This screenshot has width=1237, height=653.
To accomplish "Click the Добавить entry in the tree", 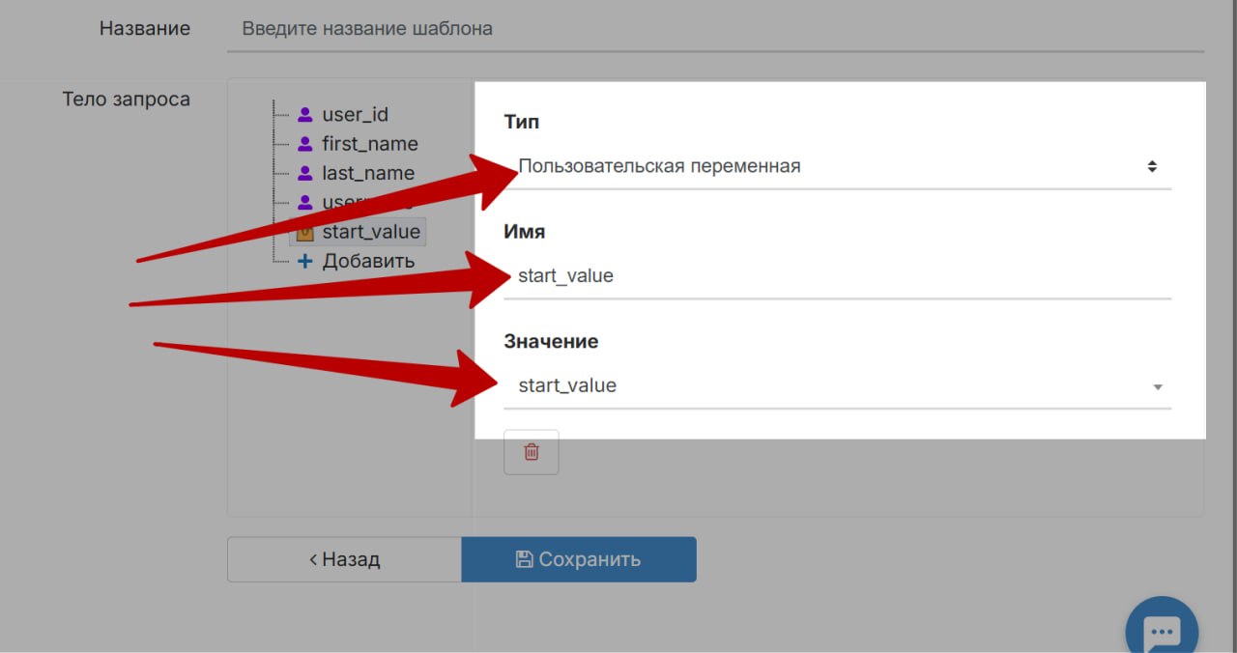I will (368, 261).
